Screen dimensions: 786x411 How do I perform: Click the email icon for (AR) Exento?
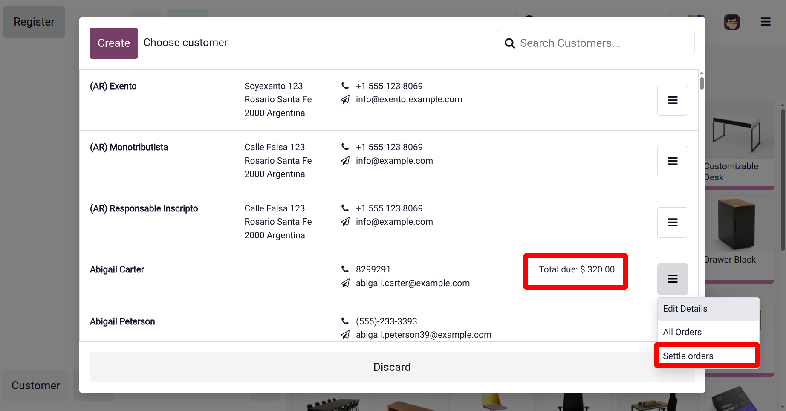[x=345, y=99]
